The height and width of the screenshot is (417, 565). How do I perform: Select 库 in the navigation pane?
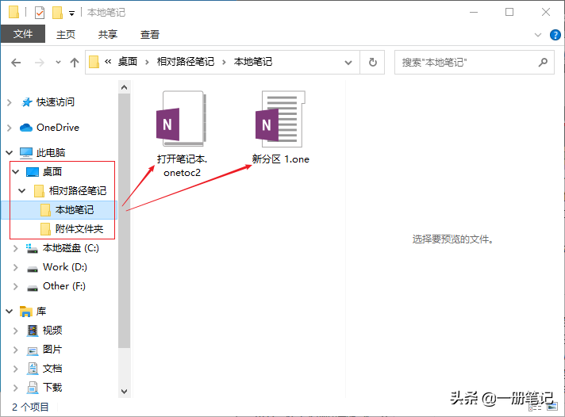40,312
